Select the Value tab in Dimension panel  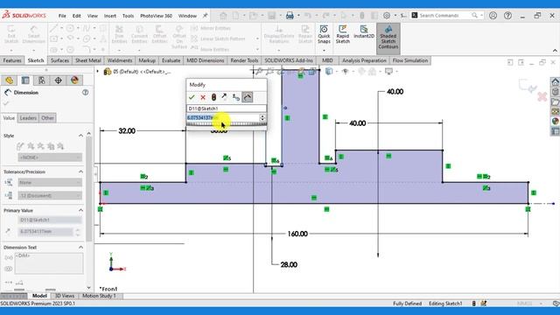click(x=9, y=118)
